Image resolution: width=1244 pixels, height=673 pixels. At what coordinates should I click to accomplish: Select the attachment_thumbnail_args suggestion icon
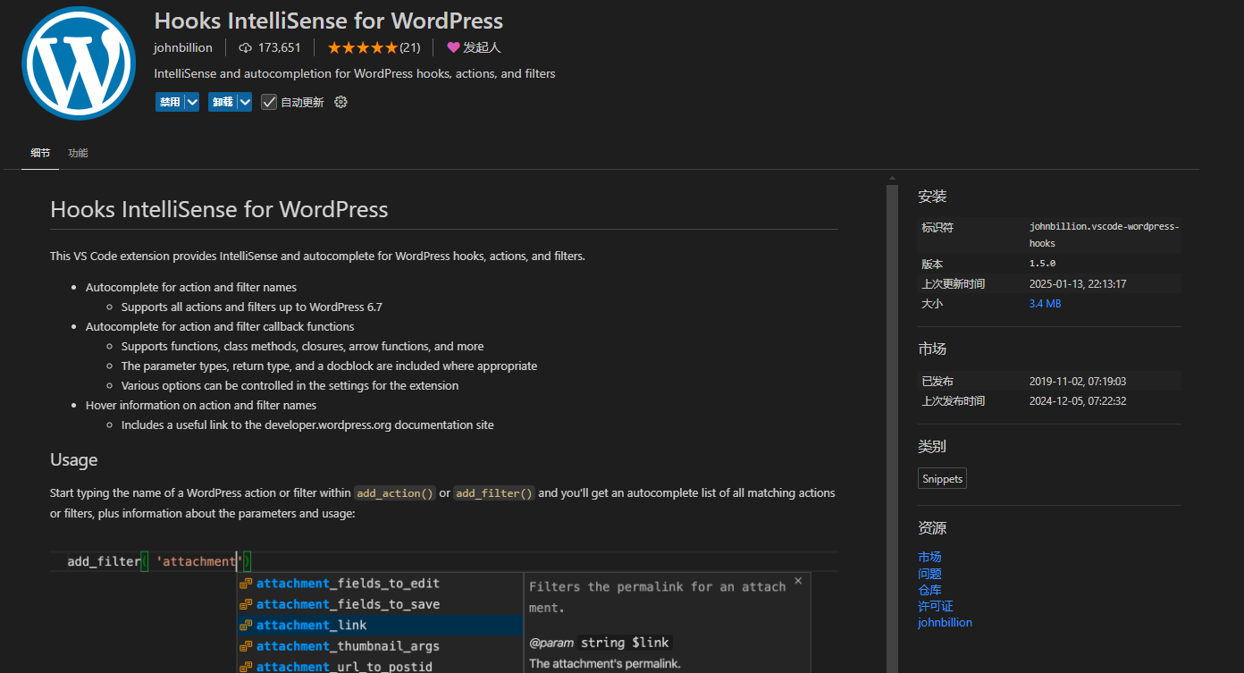pyautogui.click(x=246, y=646)
